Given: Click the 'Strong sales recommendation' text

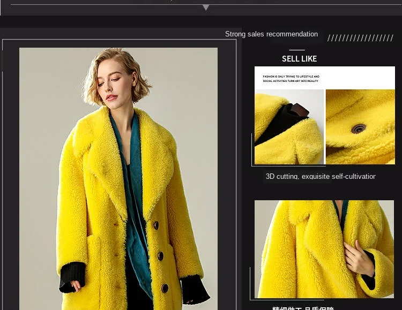Looking at the screenshot, I should pos(271,34).
